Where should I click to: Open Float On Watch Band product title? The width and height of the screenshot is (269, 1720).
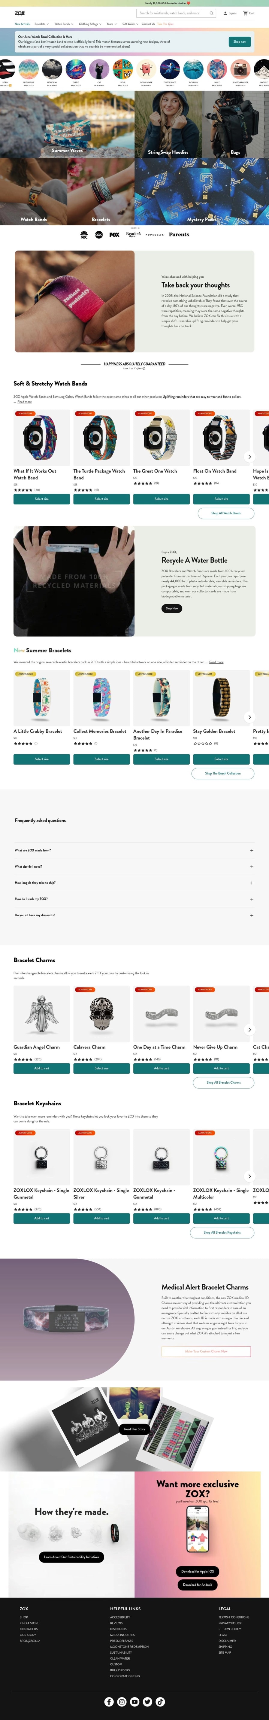[214, 471]
